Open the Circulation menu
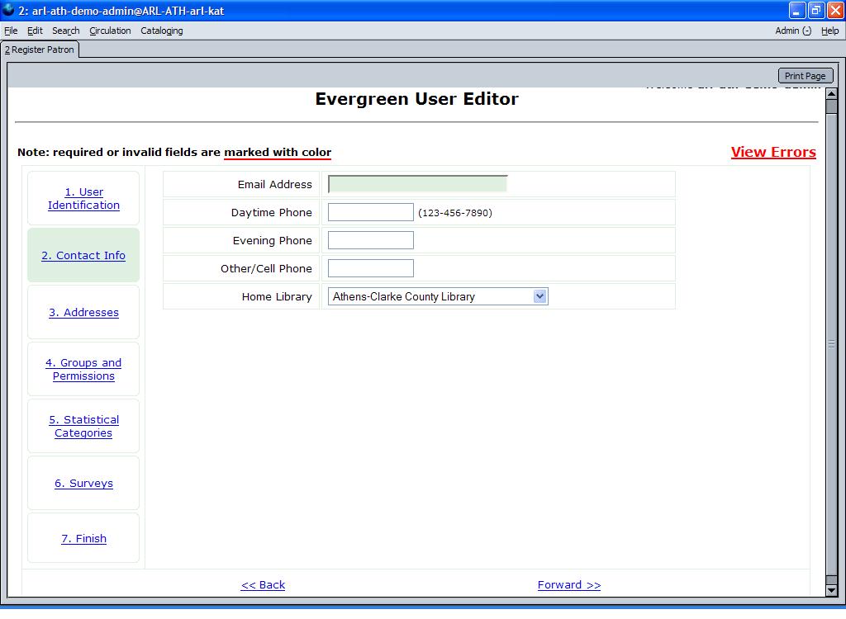846x619 pixels. (110, 31)
